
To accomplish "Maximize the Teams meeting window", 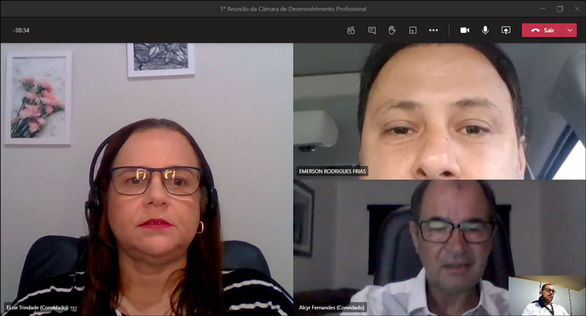I will pyautogui.click(x=560, y=9).
